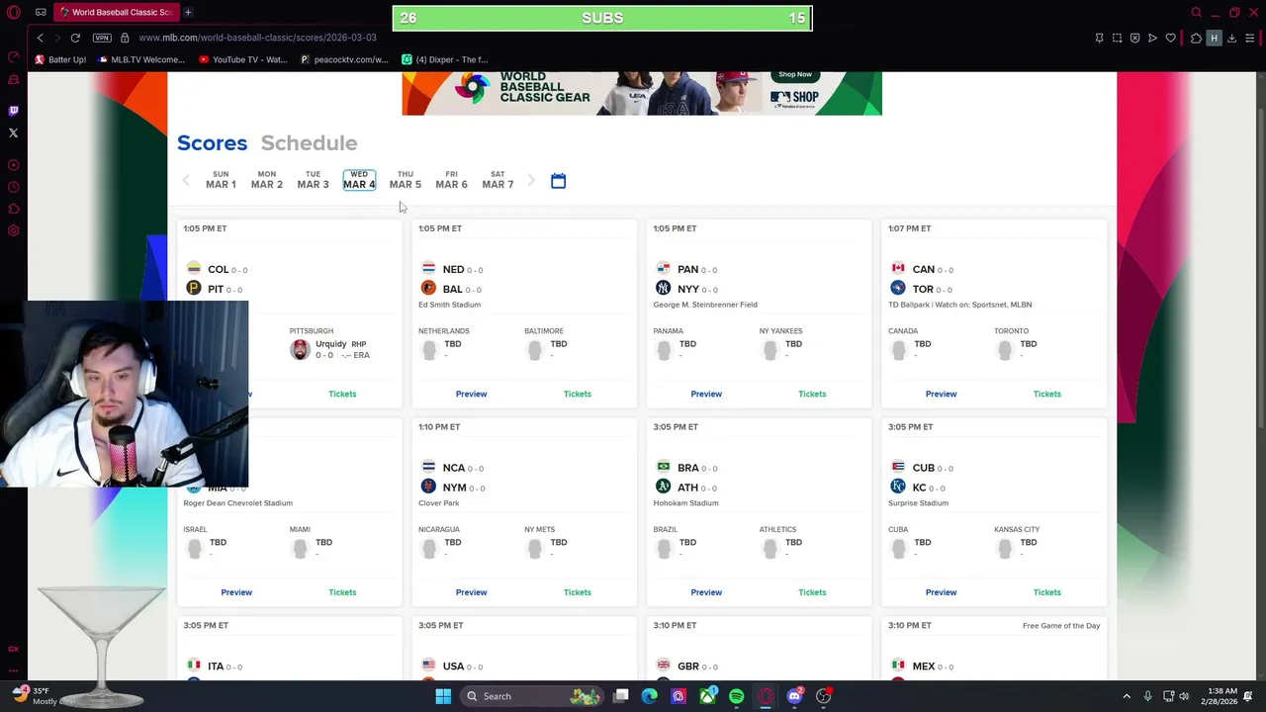Click the World Baseball Classic Gear banner
Screen dimensions: 1266x712
641,93
